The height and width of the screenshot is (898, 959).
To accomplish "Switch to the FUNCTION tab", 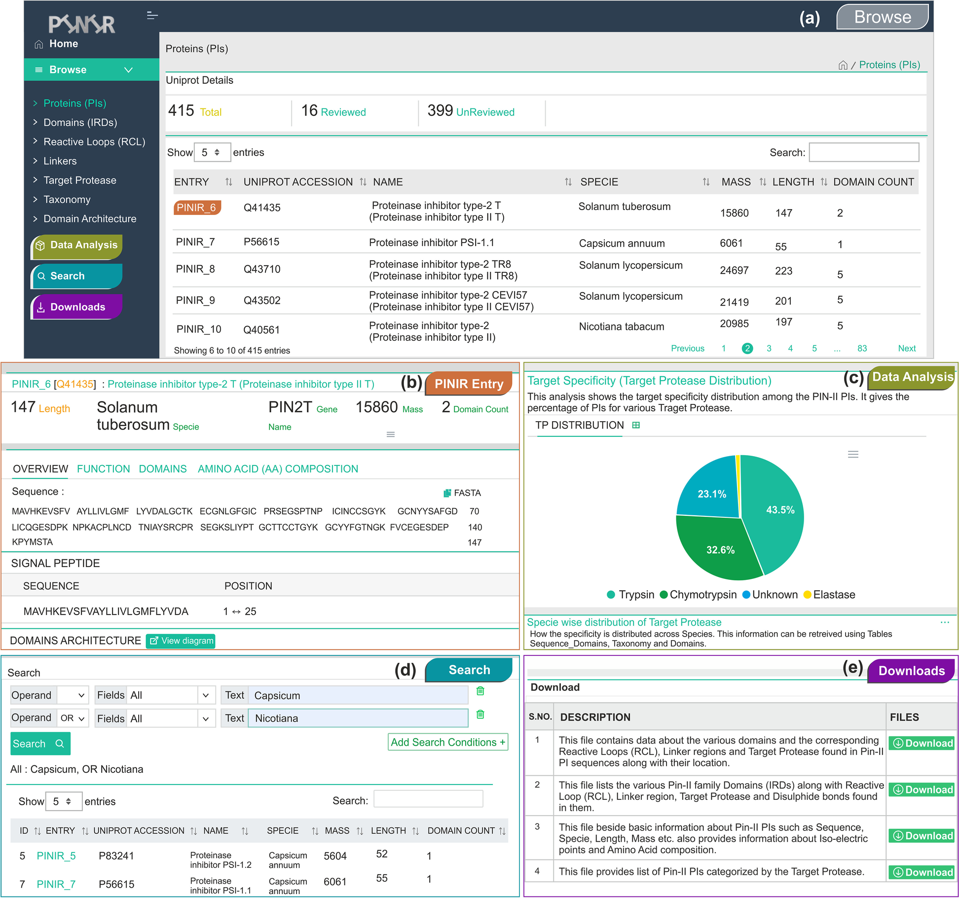I will (x=103, y=469).
